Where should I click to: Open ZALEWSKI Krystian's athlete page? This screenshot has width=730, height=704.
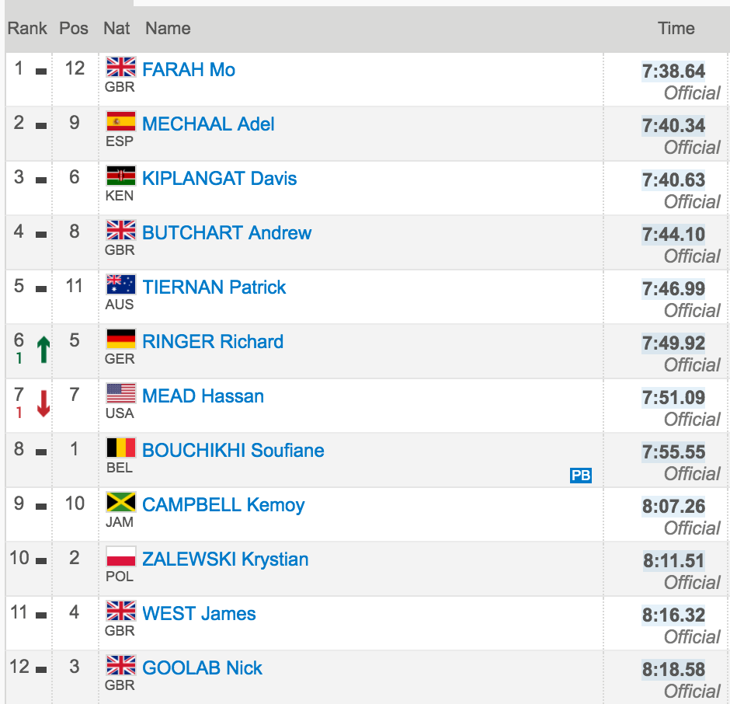tap(225, 559)
